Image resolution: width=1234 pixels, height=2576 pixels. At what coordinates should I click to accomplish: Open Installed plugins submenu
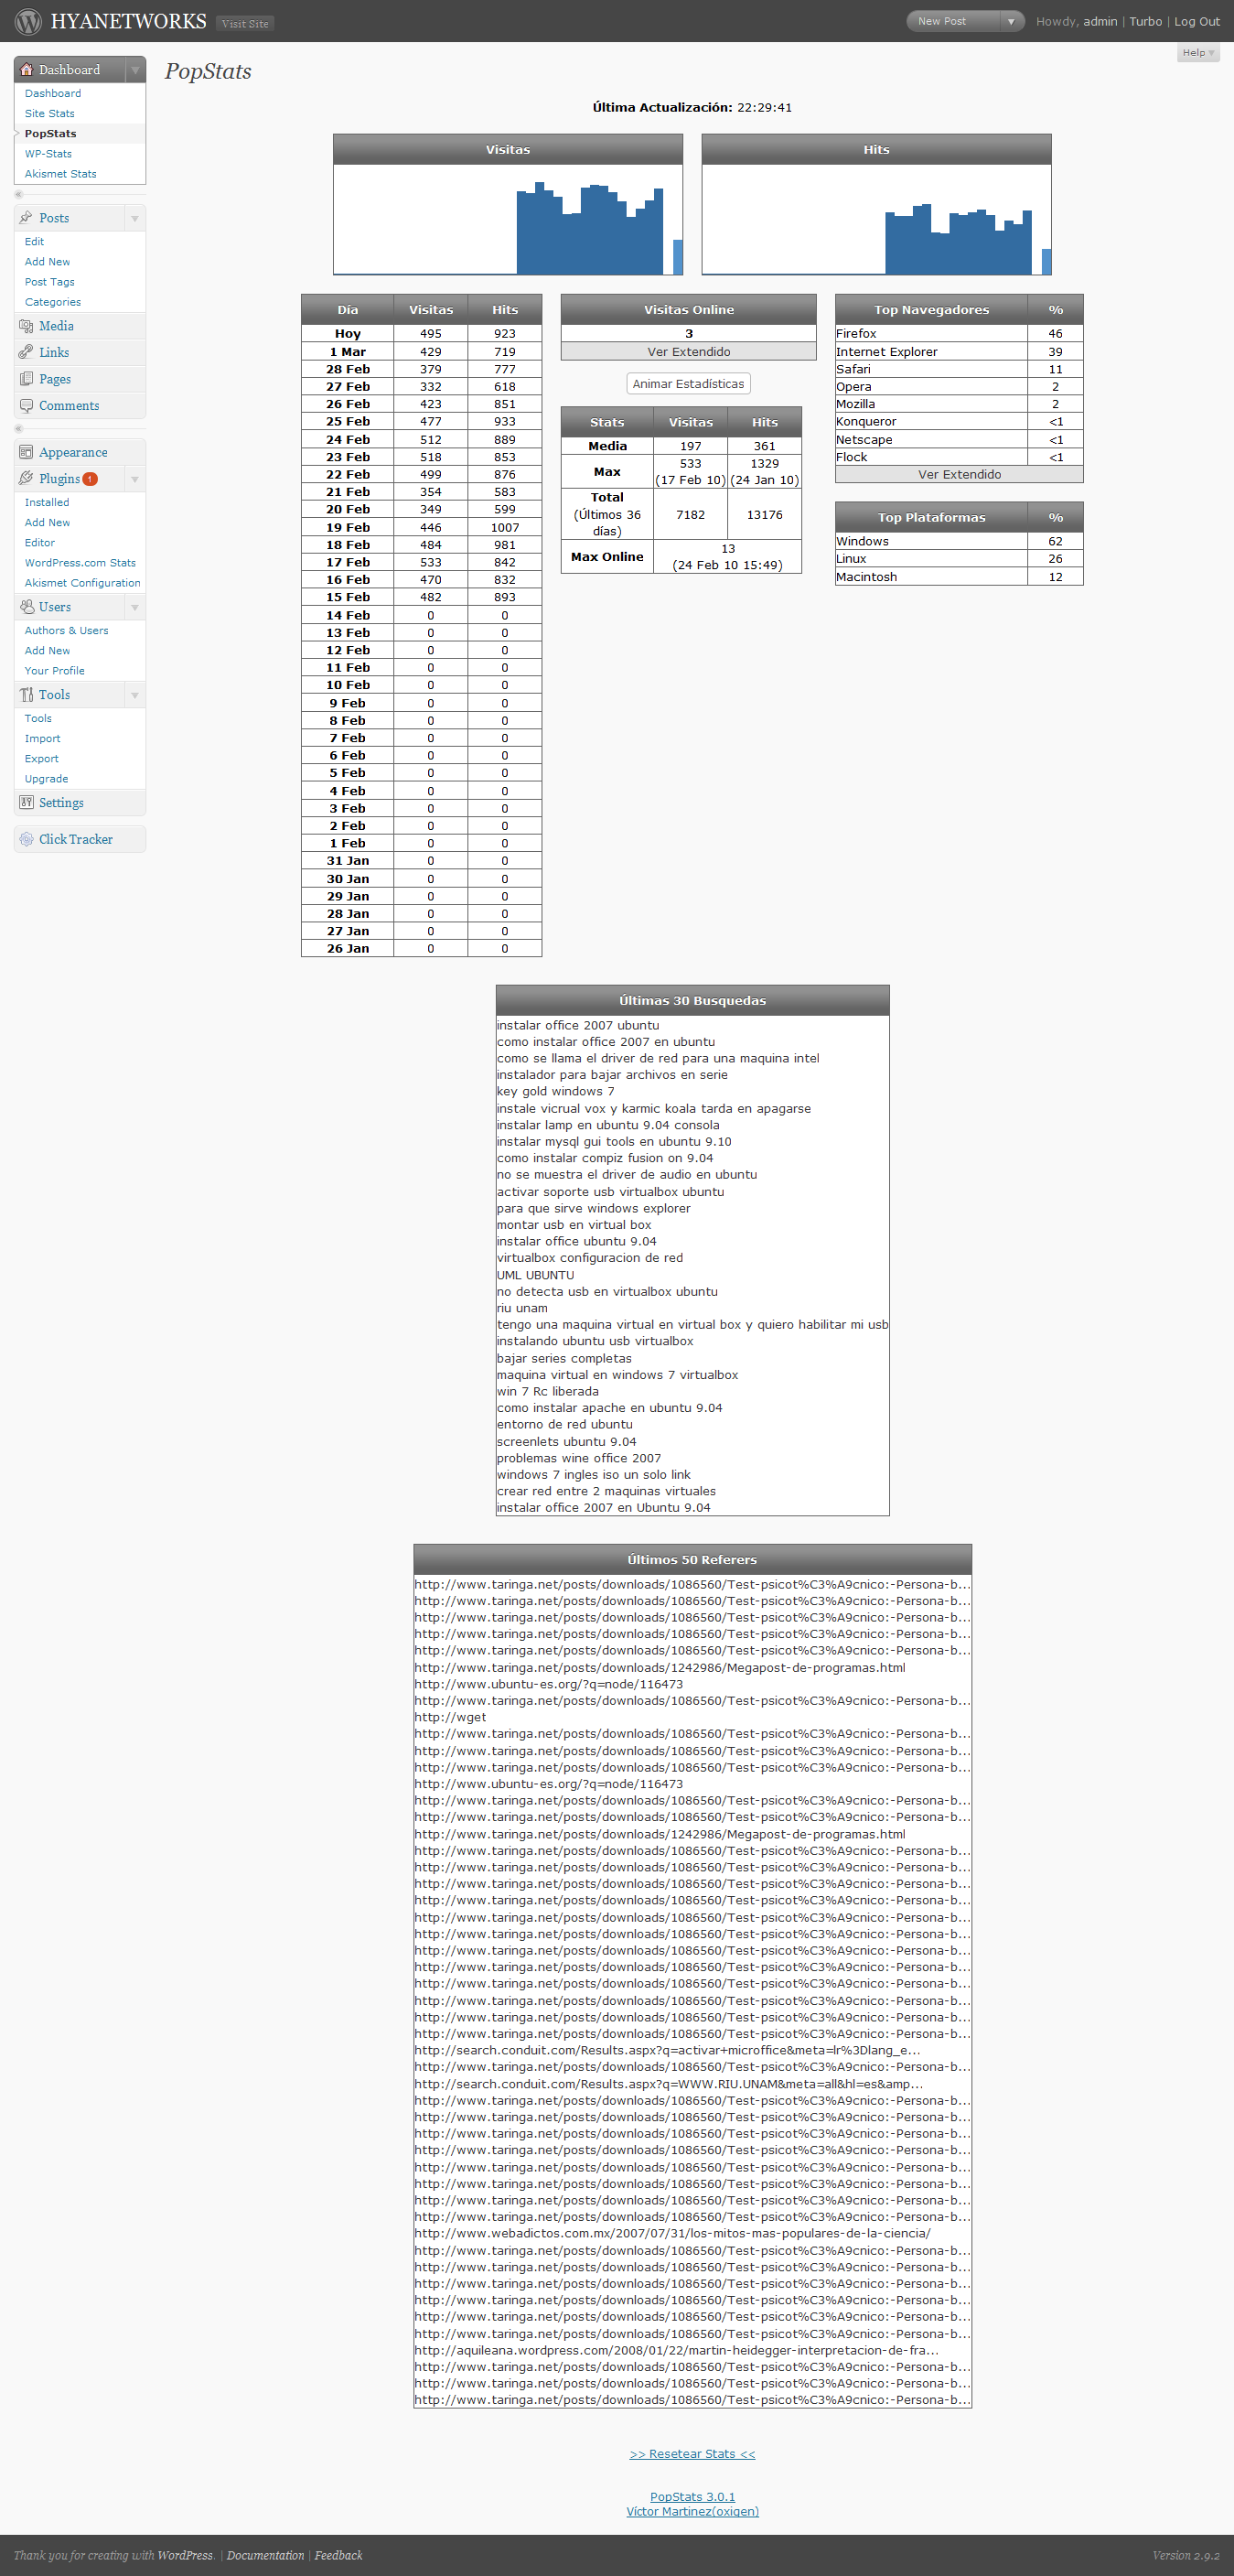tap(47, 503)
